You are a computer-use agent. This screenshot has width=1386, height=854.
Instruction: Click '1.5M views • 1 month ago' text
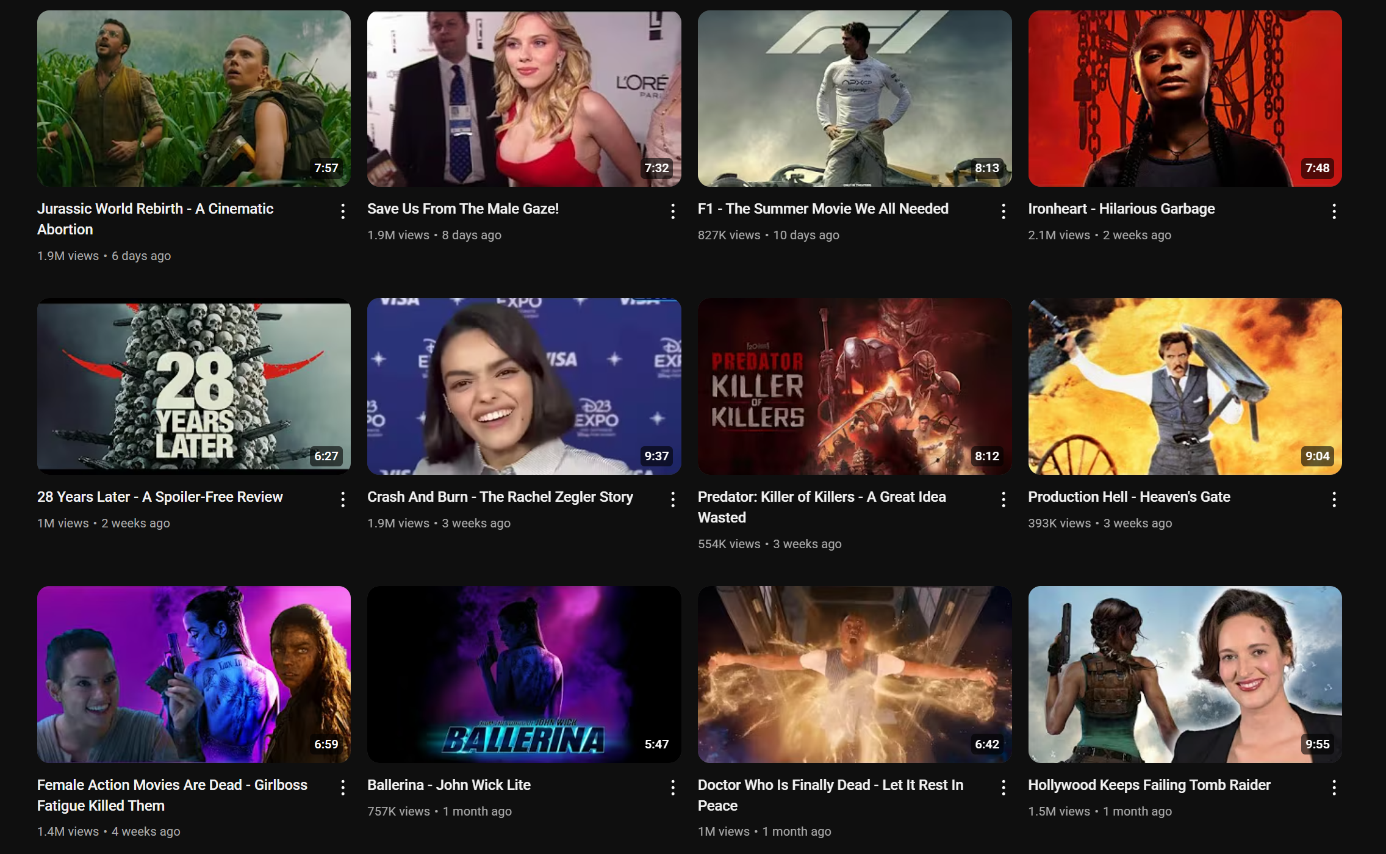coord(1100,811)
